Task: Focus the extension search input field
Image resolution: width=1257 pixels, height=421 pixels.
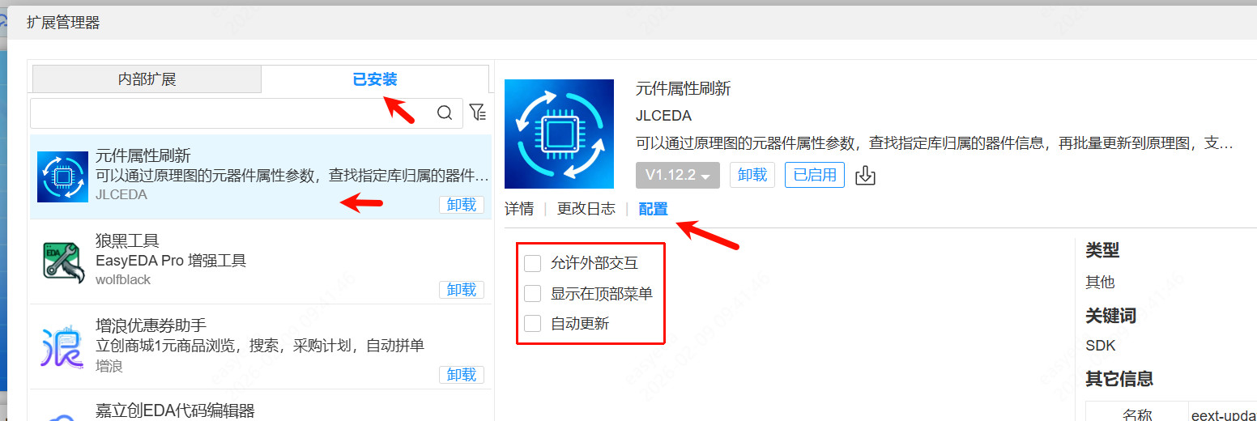Action: point(231,113)
